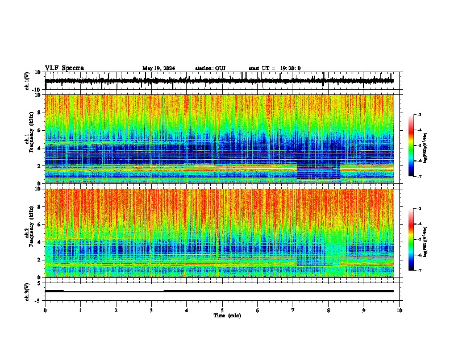
Task: Click the "ch.2 Frequency (kHz)" axis label
Action: coord(30,226)
